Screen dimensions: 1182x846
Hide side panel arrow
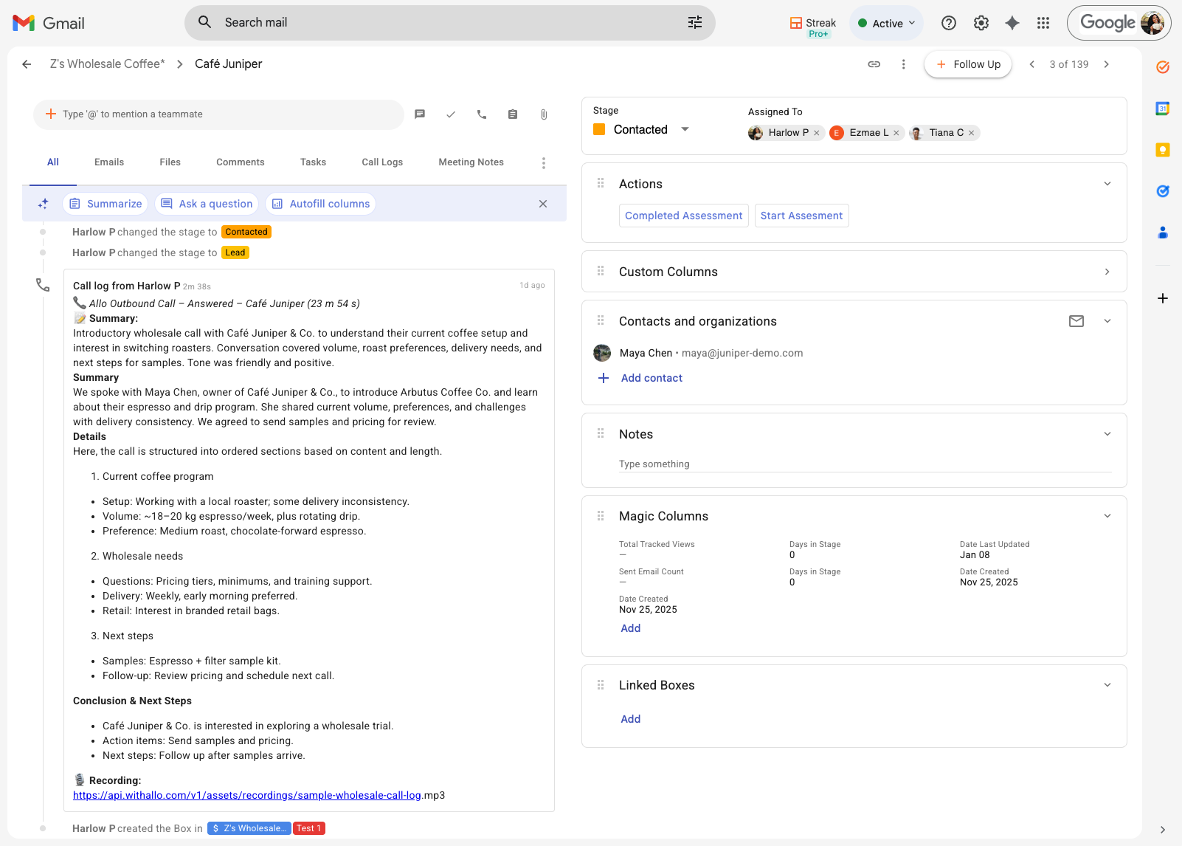pos(1163,830)
